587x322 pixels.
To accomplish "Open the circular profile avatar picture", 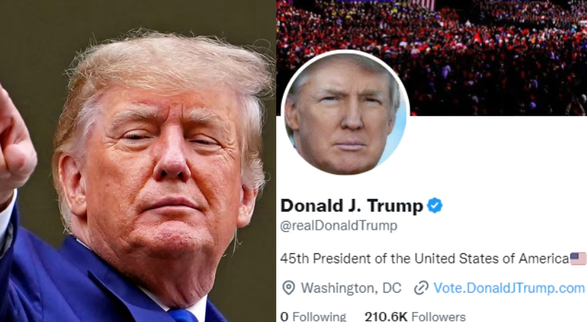I will [345, 112].
